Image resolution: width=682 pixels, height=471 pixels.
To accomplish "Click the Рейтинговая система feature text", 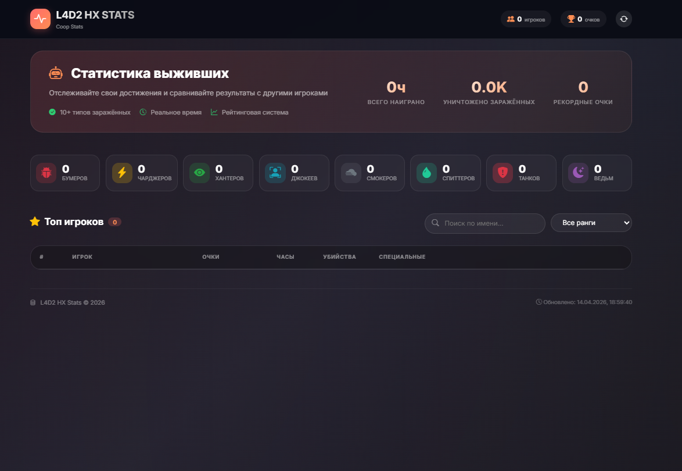I will [x=255, y=112].
